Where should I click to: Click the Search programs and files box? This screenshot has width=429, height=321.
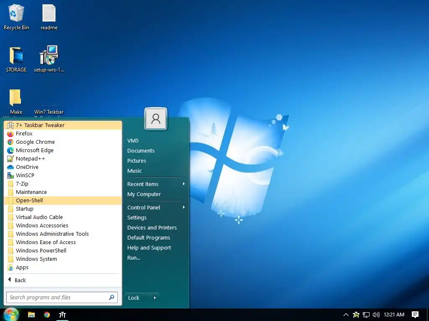(62, 297)
